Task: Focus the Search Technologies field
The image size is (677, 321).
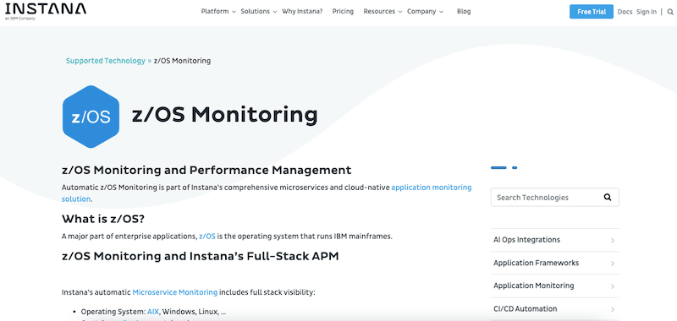Action: (x=555, y=198)
